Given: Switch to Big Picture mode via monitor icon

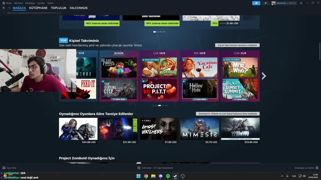Looking at the screenshot, I should pos(301,3).
